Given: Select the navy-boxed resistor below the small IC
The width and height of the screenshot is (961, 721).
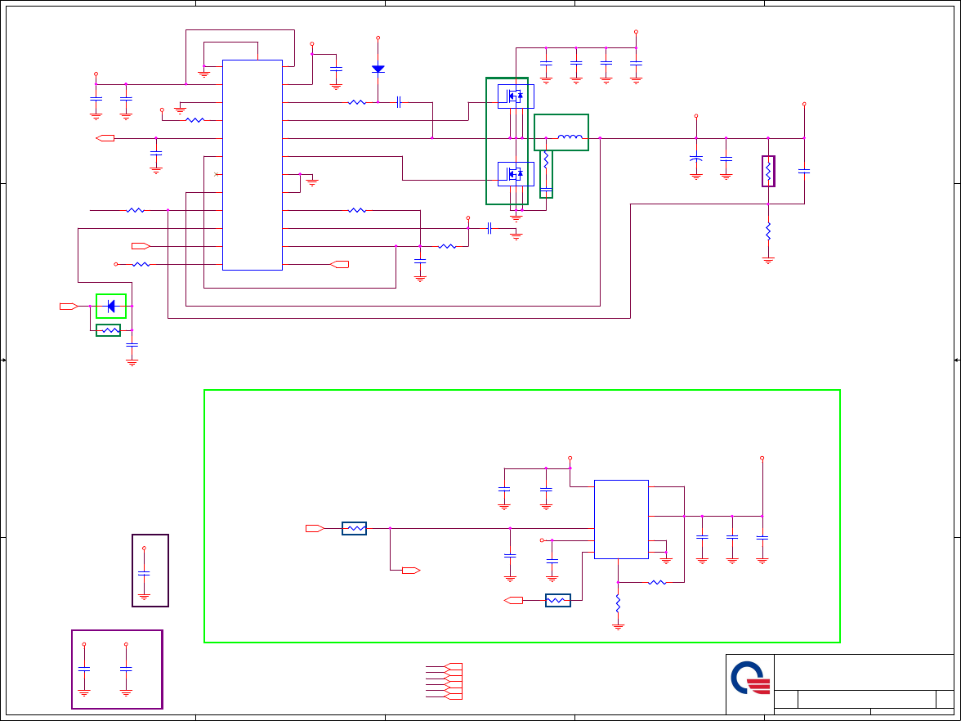Looking at the screenshot, I should [x=557, y=600].
